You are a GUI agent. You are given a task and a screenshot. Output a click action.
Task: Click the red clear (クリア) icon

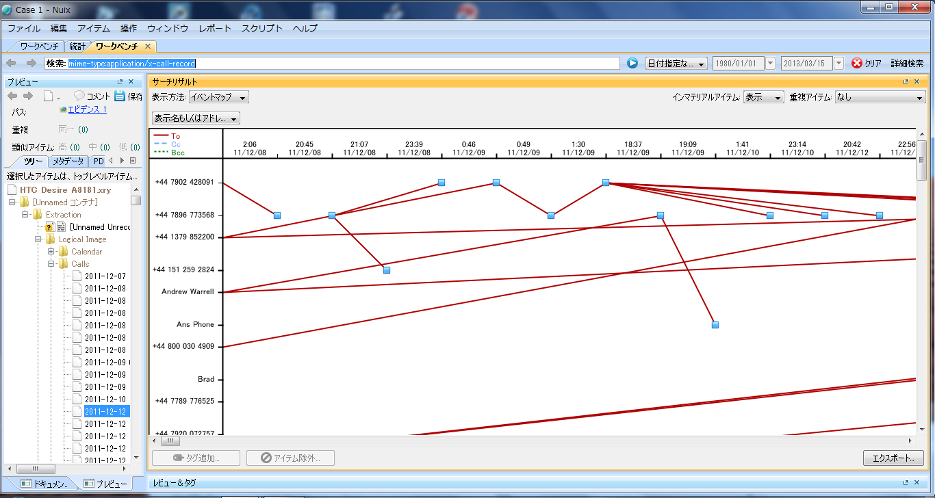tap(857, 63)
